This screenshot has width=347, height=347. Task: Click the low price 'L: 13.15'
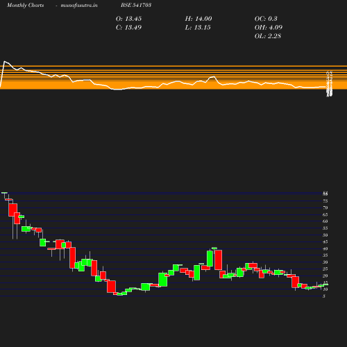(198, 28)
